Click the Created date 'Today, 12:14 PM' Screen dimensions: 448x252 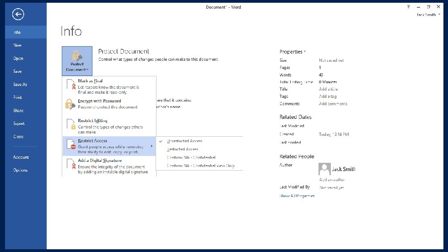coord(334,134)
